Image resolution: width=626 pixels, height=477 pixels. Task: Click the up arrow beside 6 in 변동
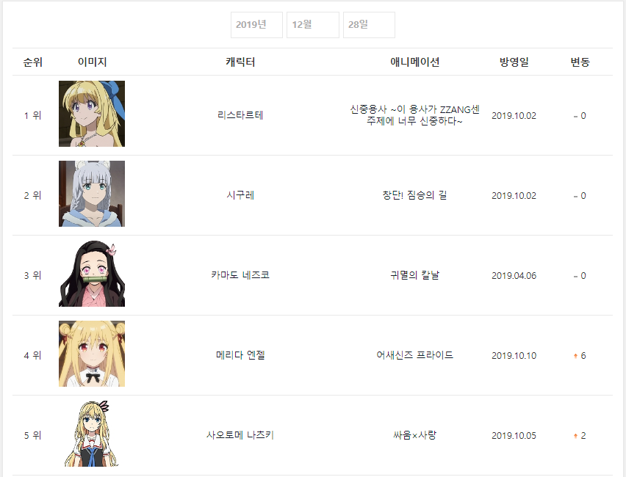[x=576, y=356]
